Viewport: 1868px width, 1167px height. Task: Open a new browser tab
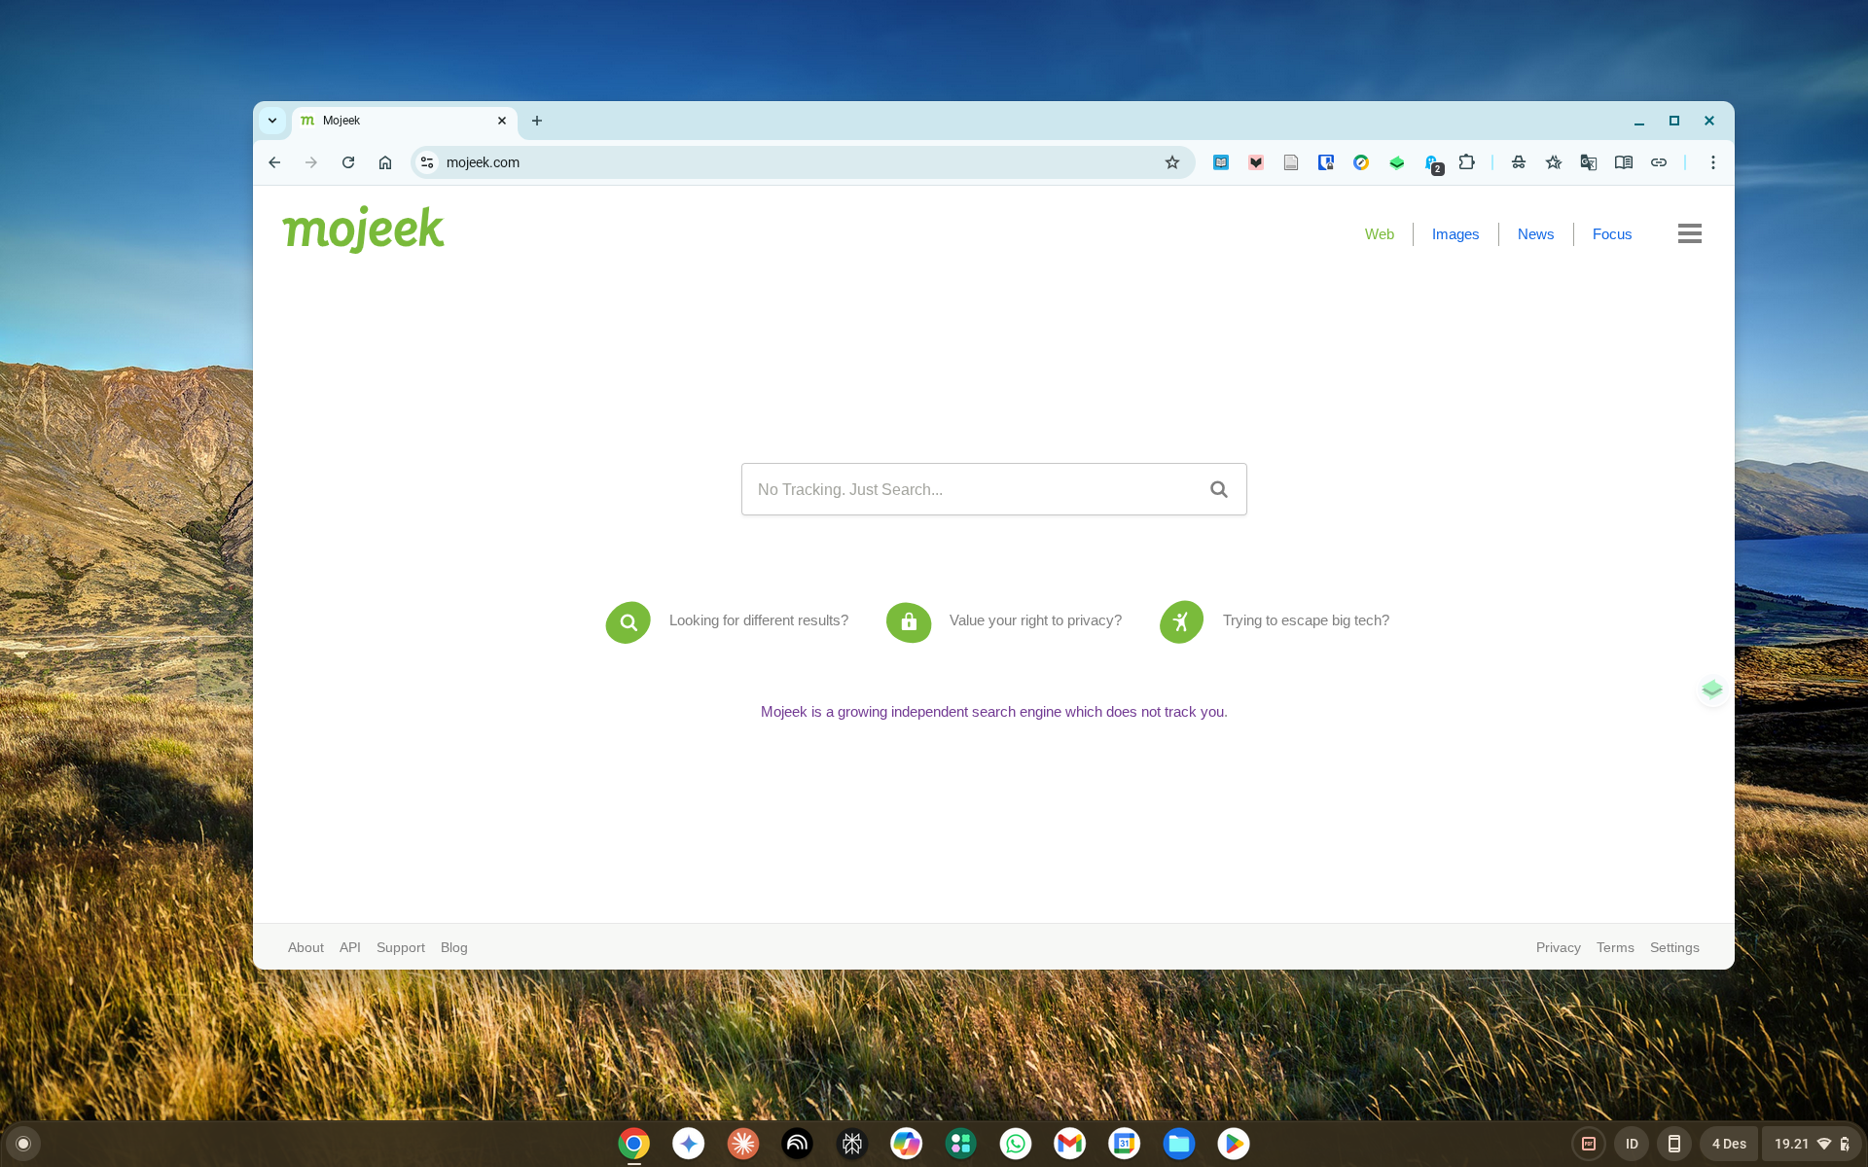(537, 121)
